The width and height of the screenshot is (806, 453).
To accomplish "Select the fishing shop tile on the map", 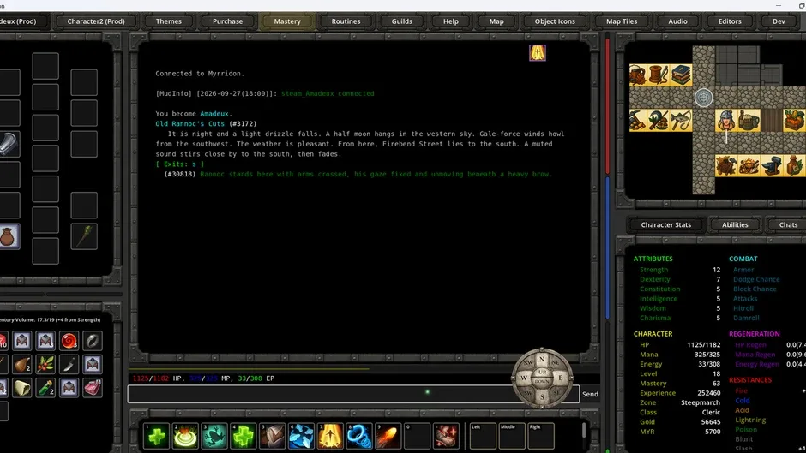I will 681,120.
